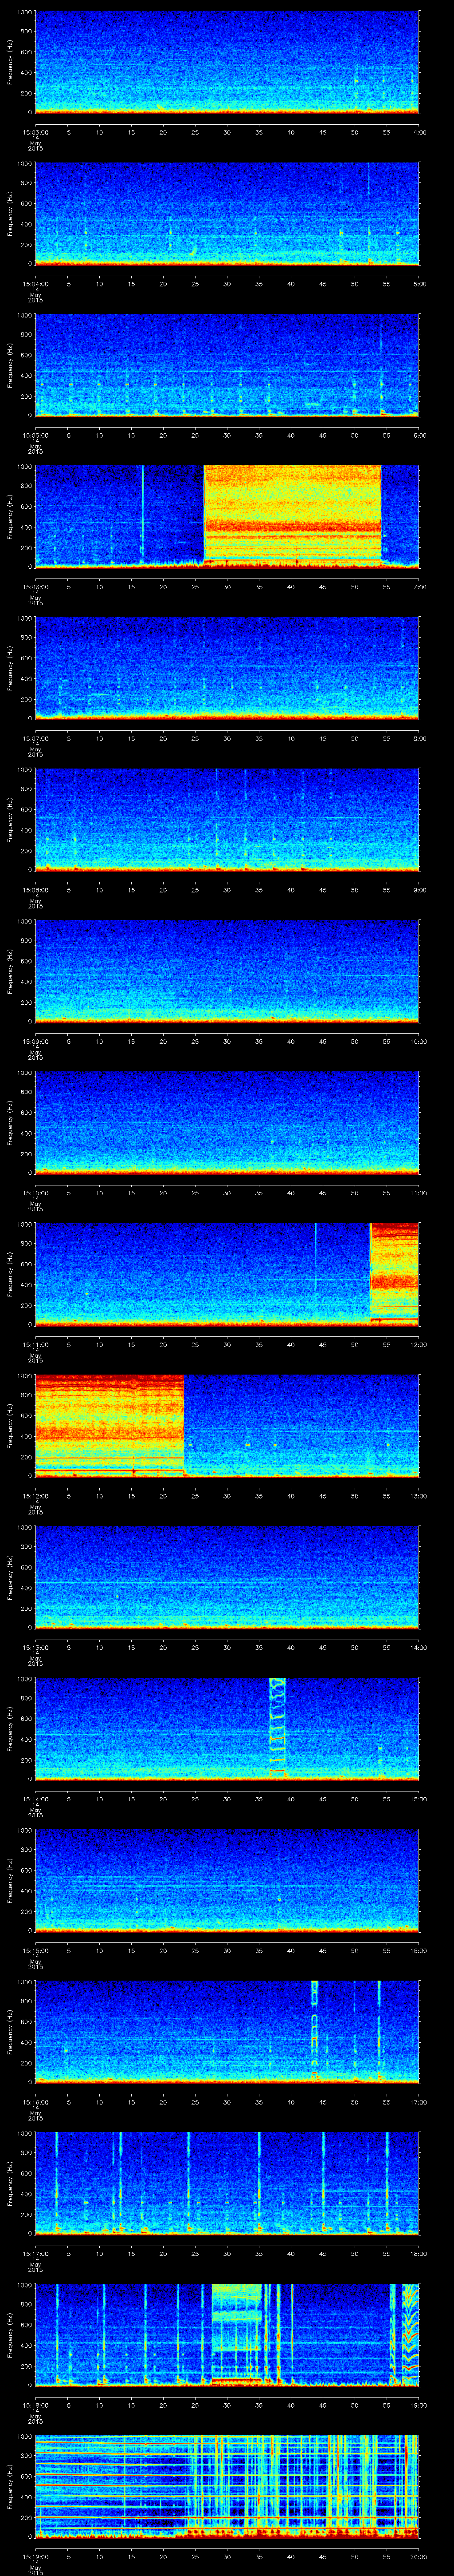Click the 15:13:00 start time label

pyautogui.click(x=35, y=1648)
